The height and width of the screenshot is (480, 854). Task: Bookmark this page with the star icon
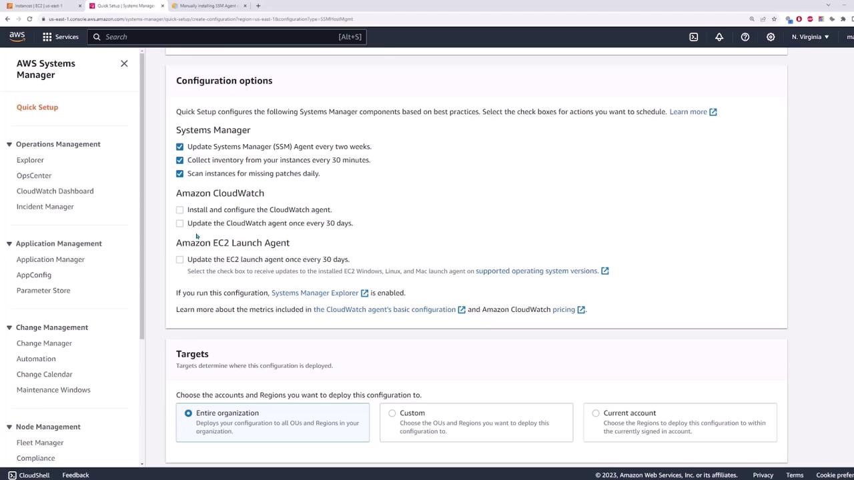774,19
